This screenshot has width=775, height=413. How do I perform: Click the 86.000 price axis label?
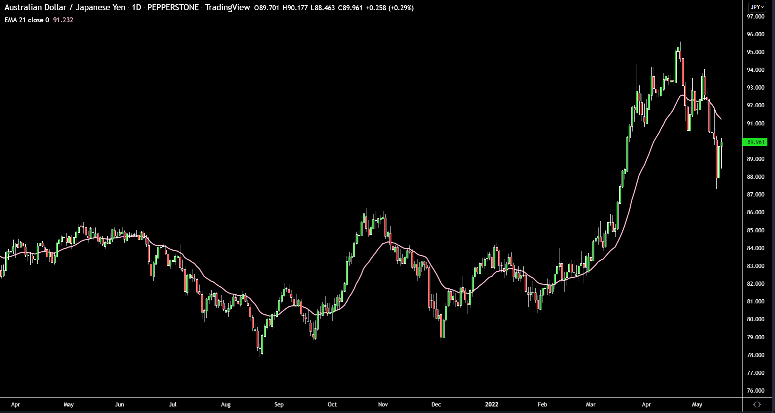[x=755, y=212]
